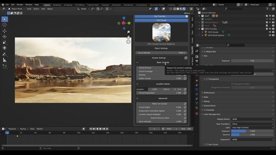This screenshot has height=155, width=276.
Task: Toggle camera view icon in viewport
Action: click(x=129, y=42)
